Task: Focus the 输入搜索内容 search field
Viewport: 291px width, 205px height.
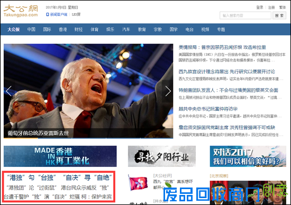Action: pyautogui.click(x=245, y=15)
